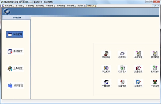This screenshot has width=161, height=104.
Task: Open the 学籍变更 enrollment change icon
Action: click(x=106, y=83)
